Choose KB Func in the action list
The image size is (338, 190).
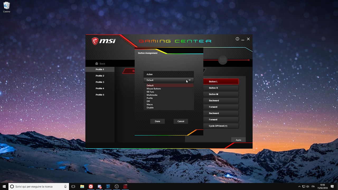click(x=169, y=92)
